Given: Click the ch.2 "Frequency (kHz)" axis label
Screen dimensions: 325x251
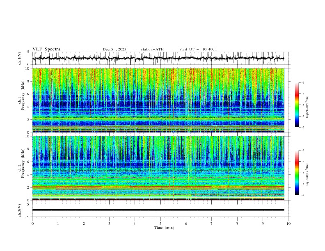Looking at the screenshot, I should (23, 163).
